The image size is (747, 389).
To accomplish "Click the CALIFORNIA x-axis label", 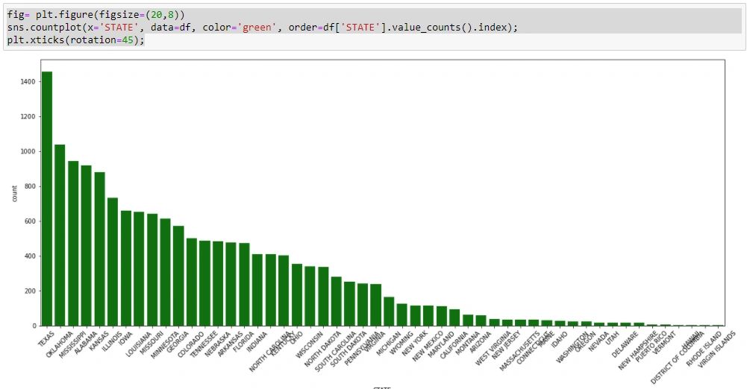I will (454, 345).
